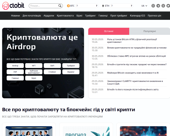Image resolution: width=170 pixels, height=136 pixels.
Task: Open the Прогноз цін menu item
Action: pyautogui.click(x=154, y=16)
